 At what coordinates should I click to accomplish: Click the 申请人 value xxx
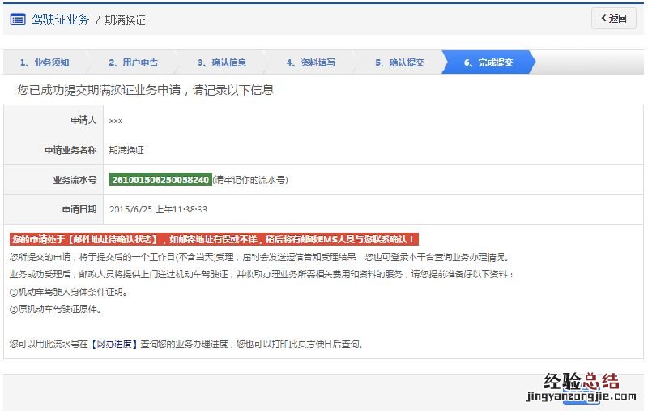point(116,120)
